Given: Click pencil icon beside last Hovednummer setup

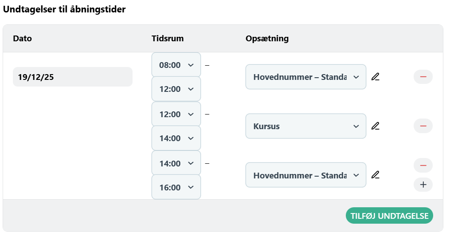Looking at the screenshot, I should 376,175.
